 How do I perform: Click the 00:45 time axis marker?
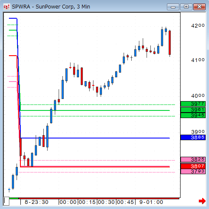(125, 202)
